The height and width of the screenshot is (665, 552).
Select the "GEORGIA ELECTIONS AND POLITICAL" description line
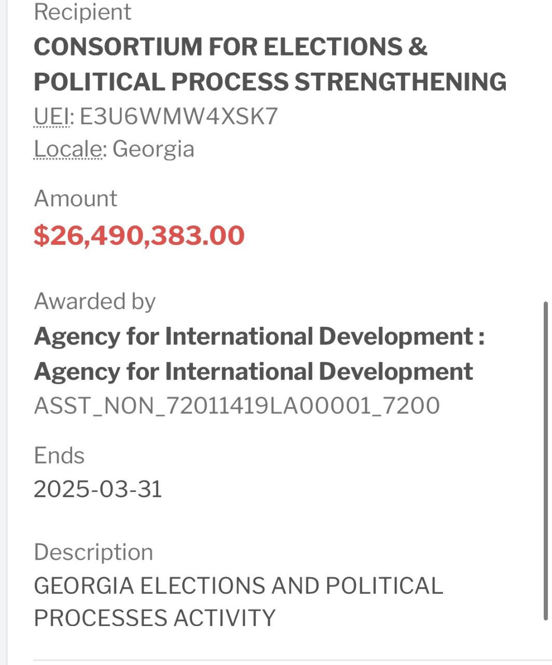click(238, 586)
